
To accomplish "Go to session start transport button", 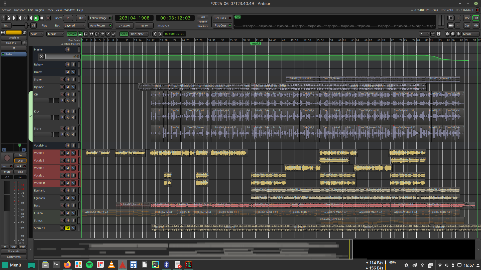I will coord(14,18).
